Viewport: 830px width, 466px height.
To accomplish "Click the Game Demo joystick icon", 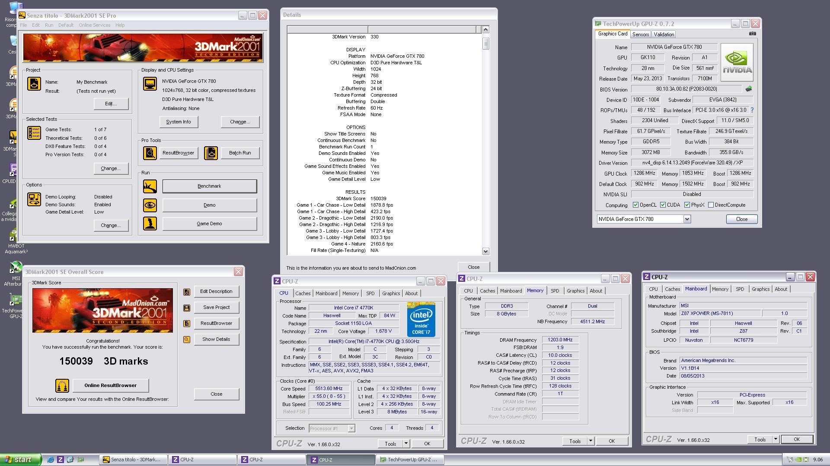I will (150, 224).
